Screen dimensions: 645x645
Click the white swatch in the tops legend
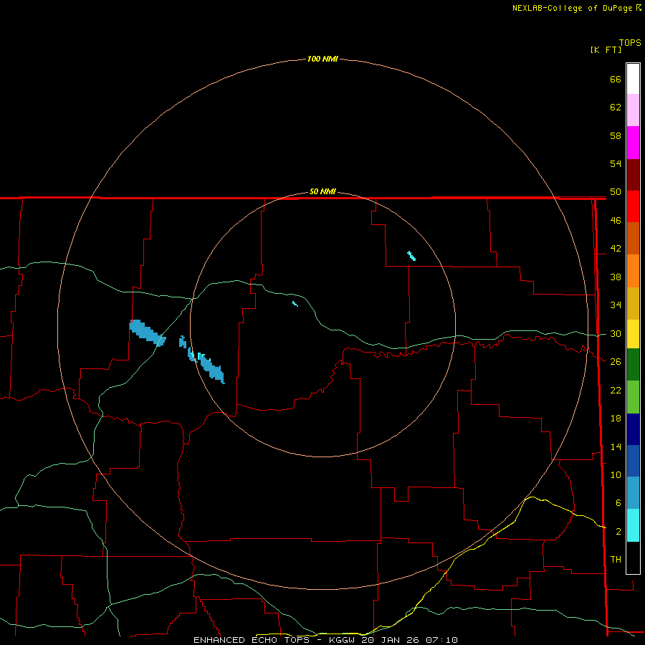coord(633,79)
